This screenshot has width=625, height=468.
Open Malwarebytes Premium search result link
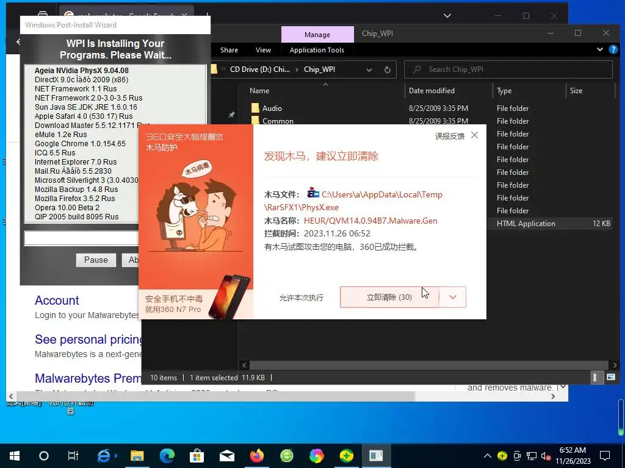pyautogui.click(x=88, y=378)
